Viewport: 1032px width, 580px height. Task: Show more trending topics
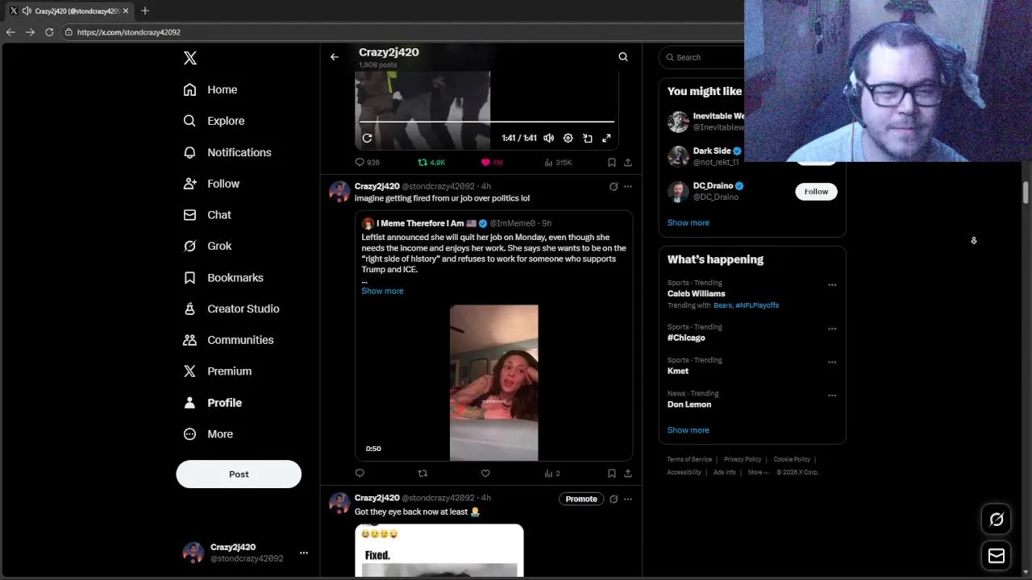click(x=689, y=430)
